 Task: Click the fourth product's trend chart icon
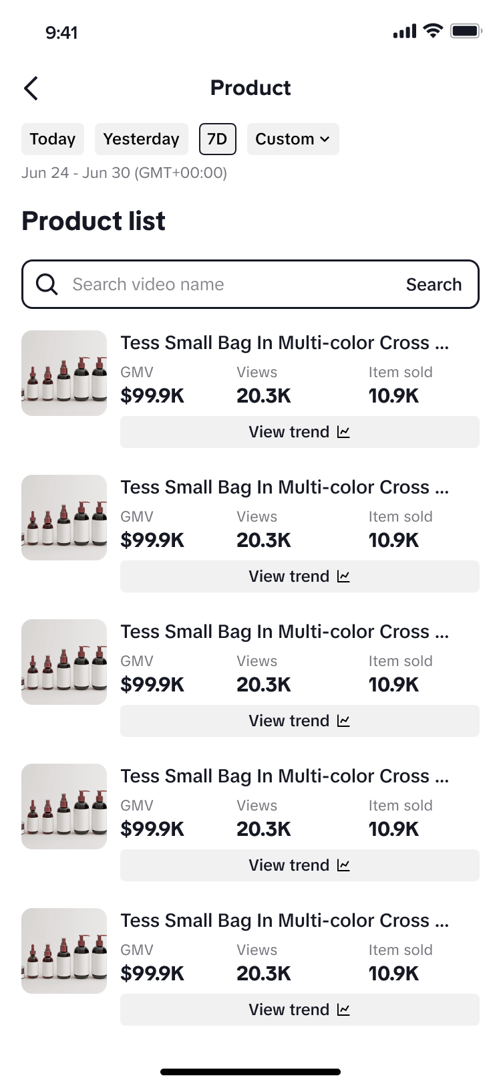343,865
